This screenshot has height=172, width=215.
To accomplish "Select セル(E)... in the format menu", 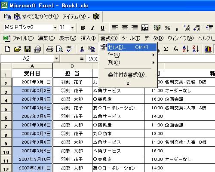I will point(128,47).
